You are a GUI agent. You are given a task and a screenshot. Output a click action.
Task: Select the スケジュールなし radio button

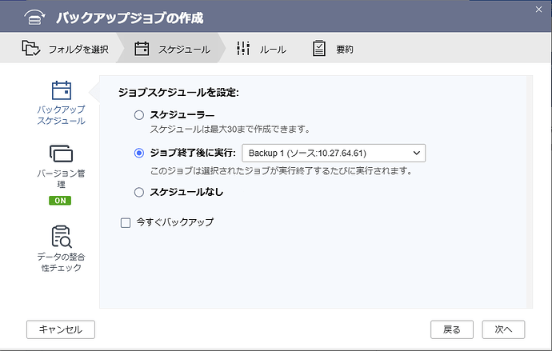click(139, 192)
